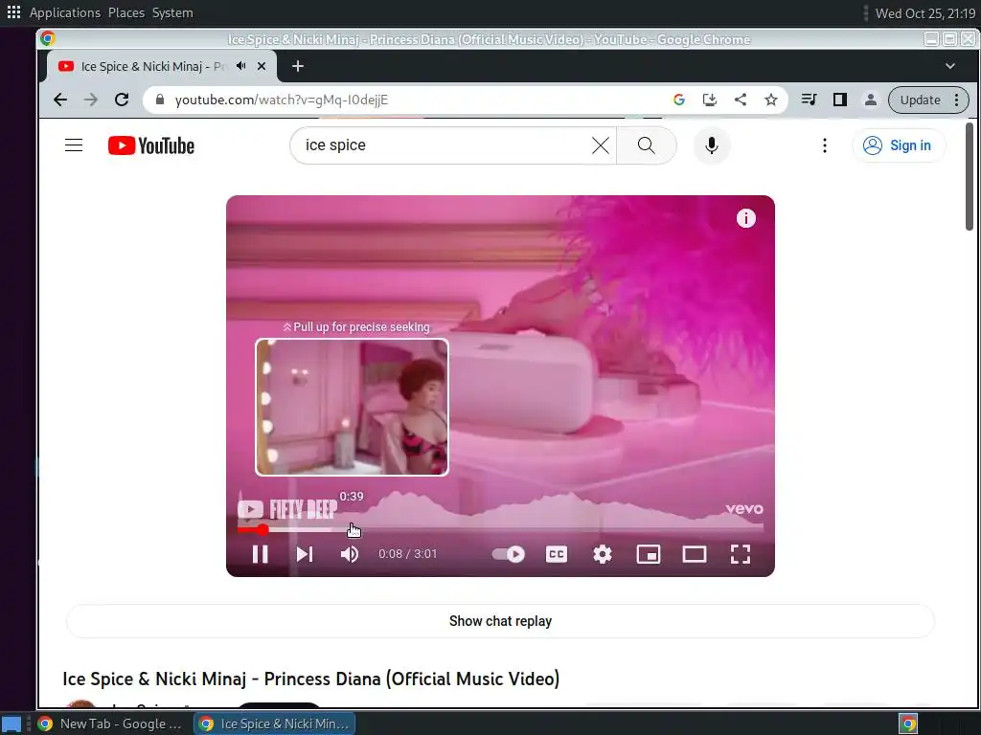Viewport: 981px width, 735px height.
Task: Click show desktop icon in taskbar
Action: click(12, 724)
